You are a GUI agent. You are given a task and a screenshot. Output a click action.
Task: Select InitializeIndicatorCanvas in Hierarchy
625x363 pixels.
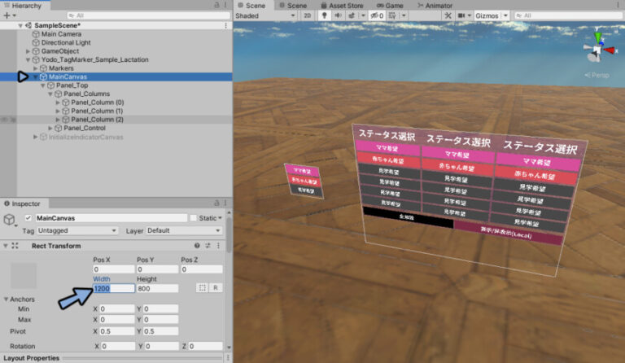pyautogui.click(x=85, y=137)
